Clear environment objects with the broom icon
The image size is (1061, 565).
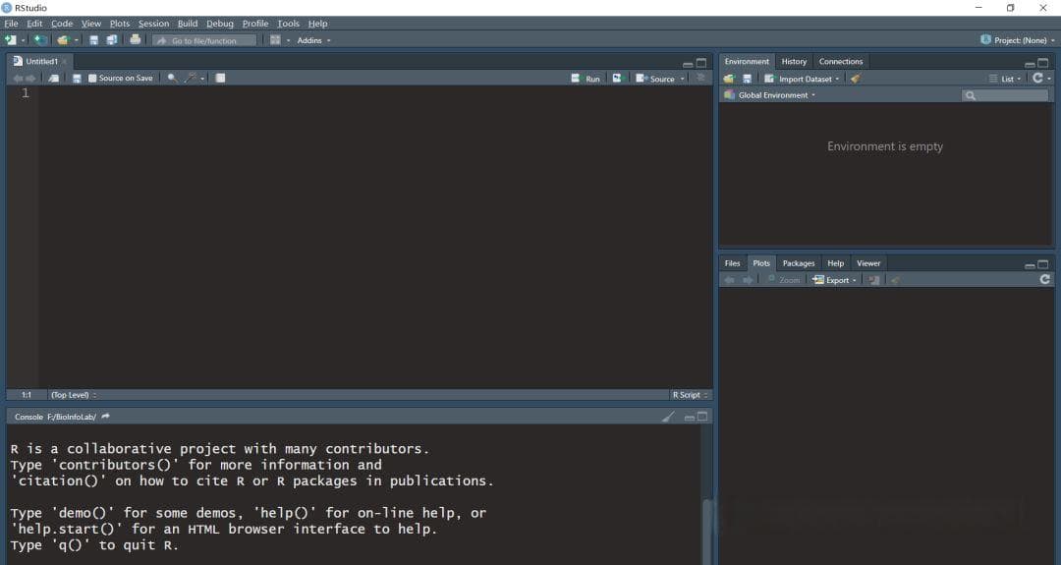(856, 79)
